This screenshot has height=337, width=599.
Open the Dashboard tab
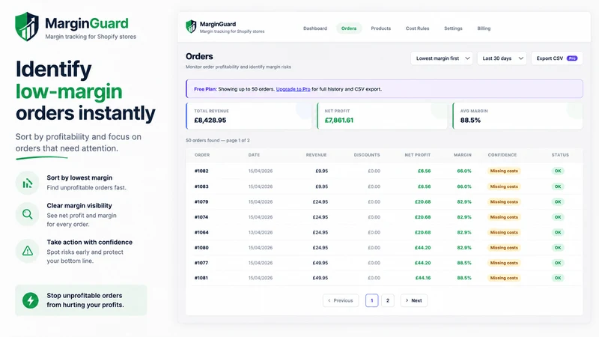315,28
